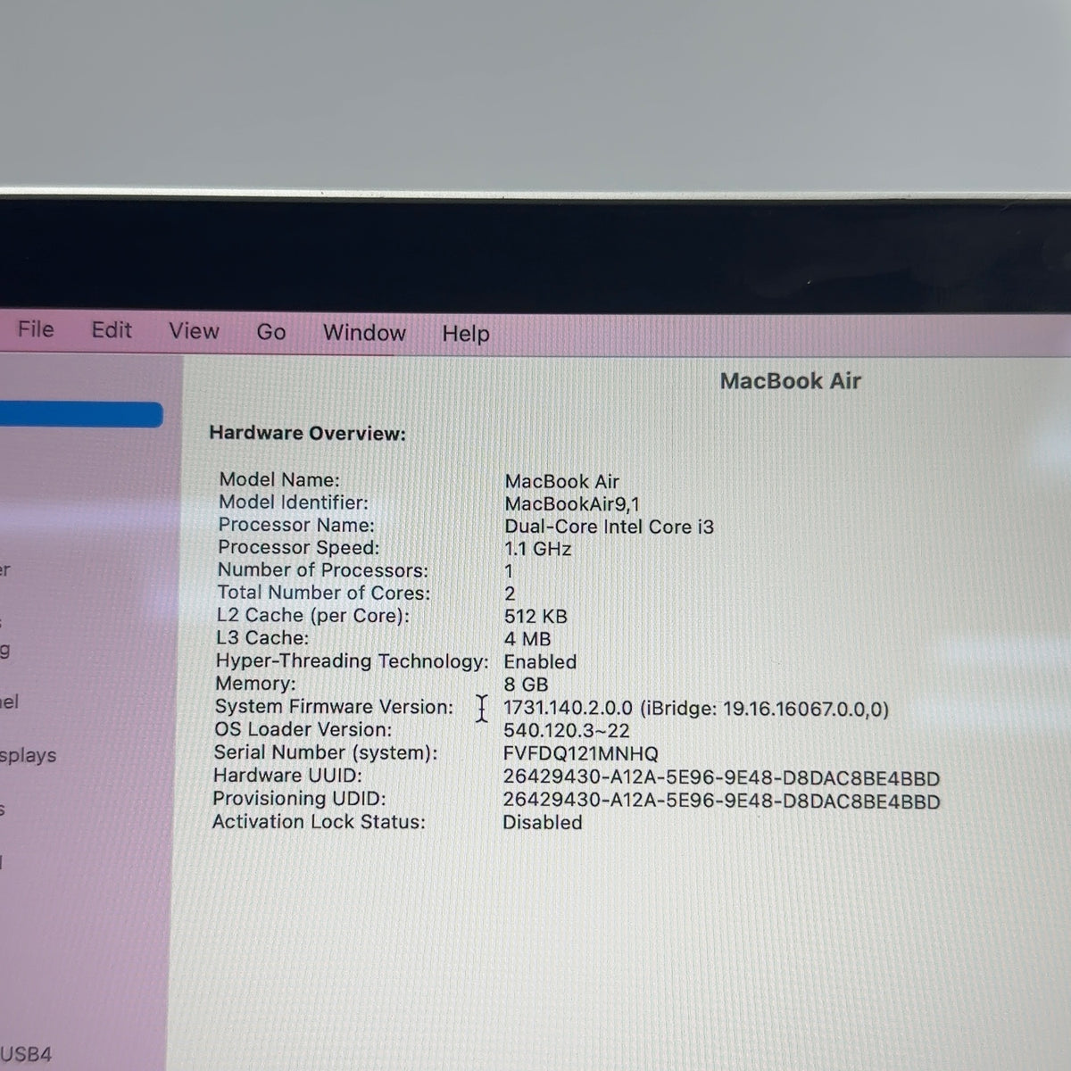Viewport: 1071px width, 1071px height.
Task: Click the Hardware UUID value
Action: click(721, 778)
